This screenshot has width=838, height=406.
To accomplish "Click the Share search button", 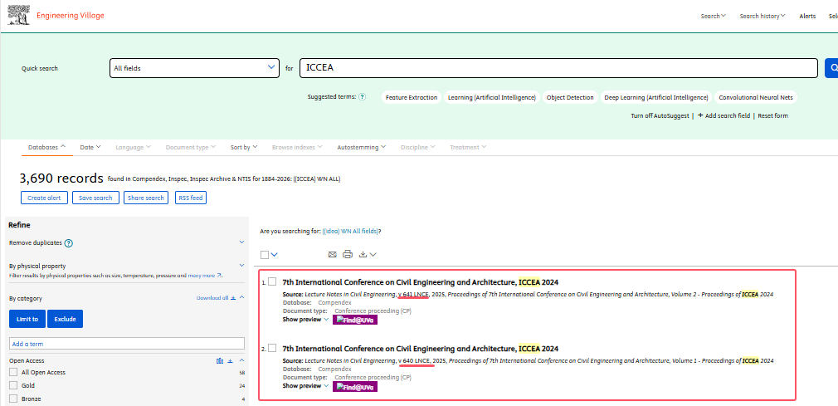I will [146, 198].
